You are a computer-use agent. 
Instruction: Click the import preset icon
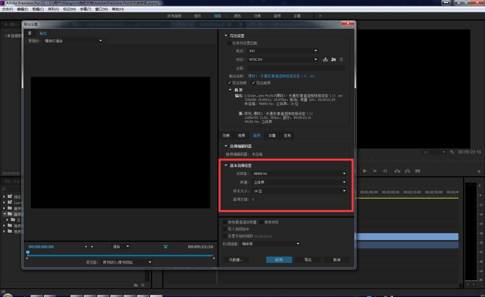[x=333, y=59]
